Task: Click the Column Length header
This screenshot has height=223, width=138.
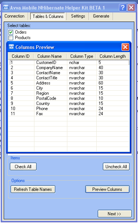Action: pyautogui.click(x=112, y=56)
